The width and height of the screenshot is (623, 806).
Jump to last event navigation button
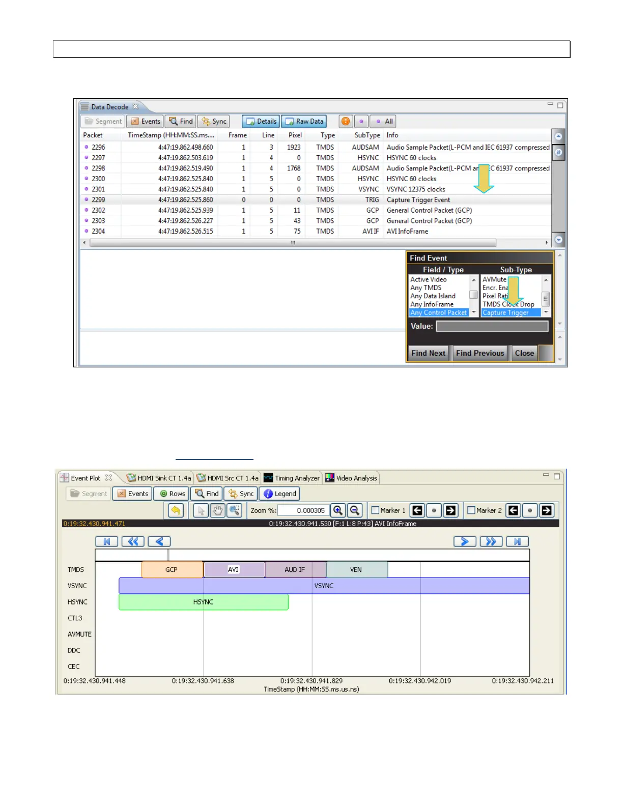[518, 542]
